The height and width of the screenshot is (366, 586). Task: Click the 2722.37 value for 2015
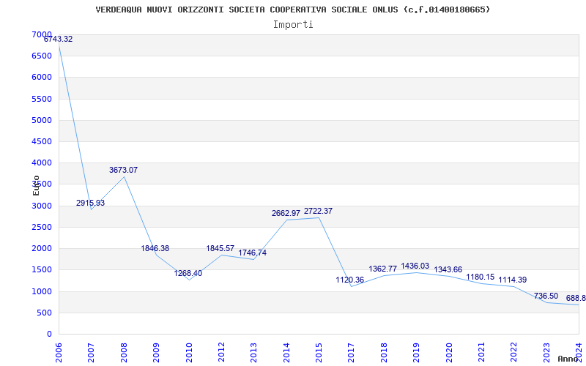pyautogui.click(x=318, y=211)
